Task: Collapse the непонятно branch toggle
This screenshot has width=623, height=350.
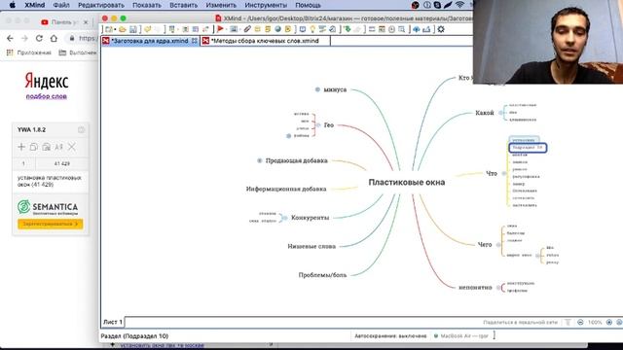Action: point(498,288)
